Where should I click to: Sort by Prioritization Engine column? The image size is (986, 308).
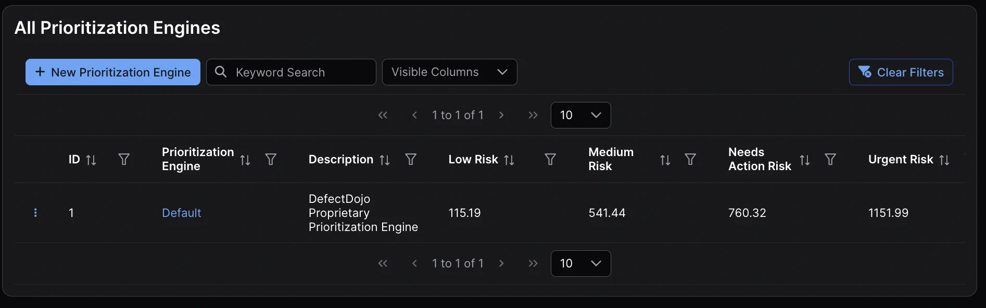point(245,160)
